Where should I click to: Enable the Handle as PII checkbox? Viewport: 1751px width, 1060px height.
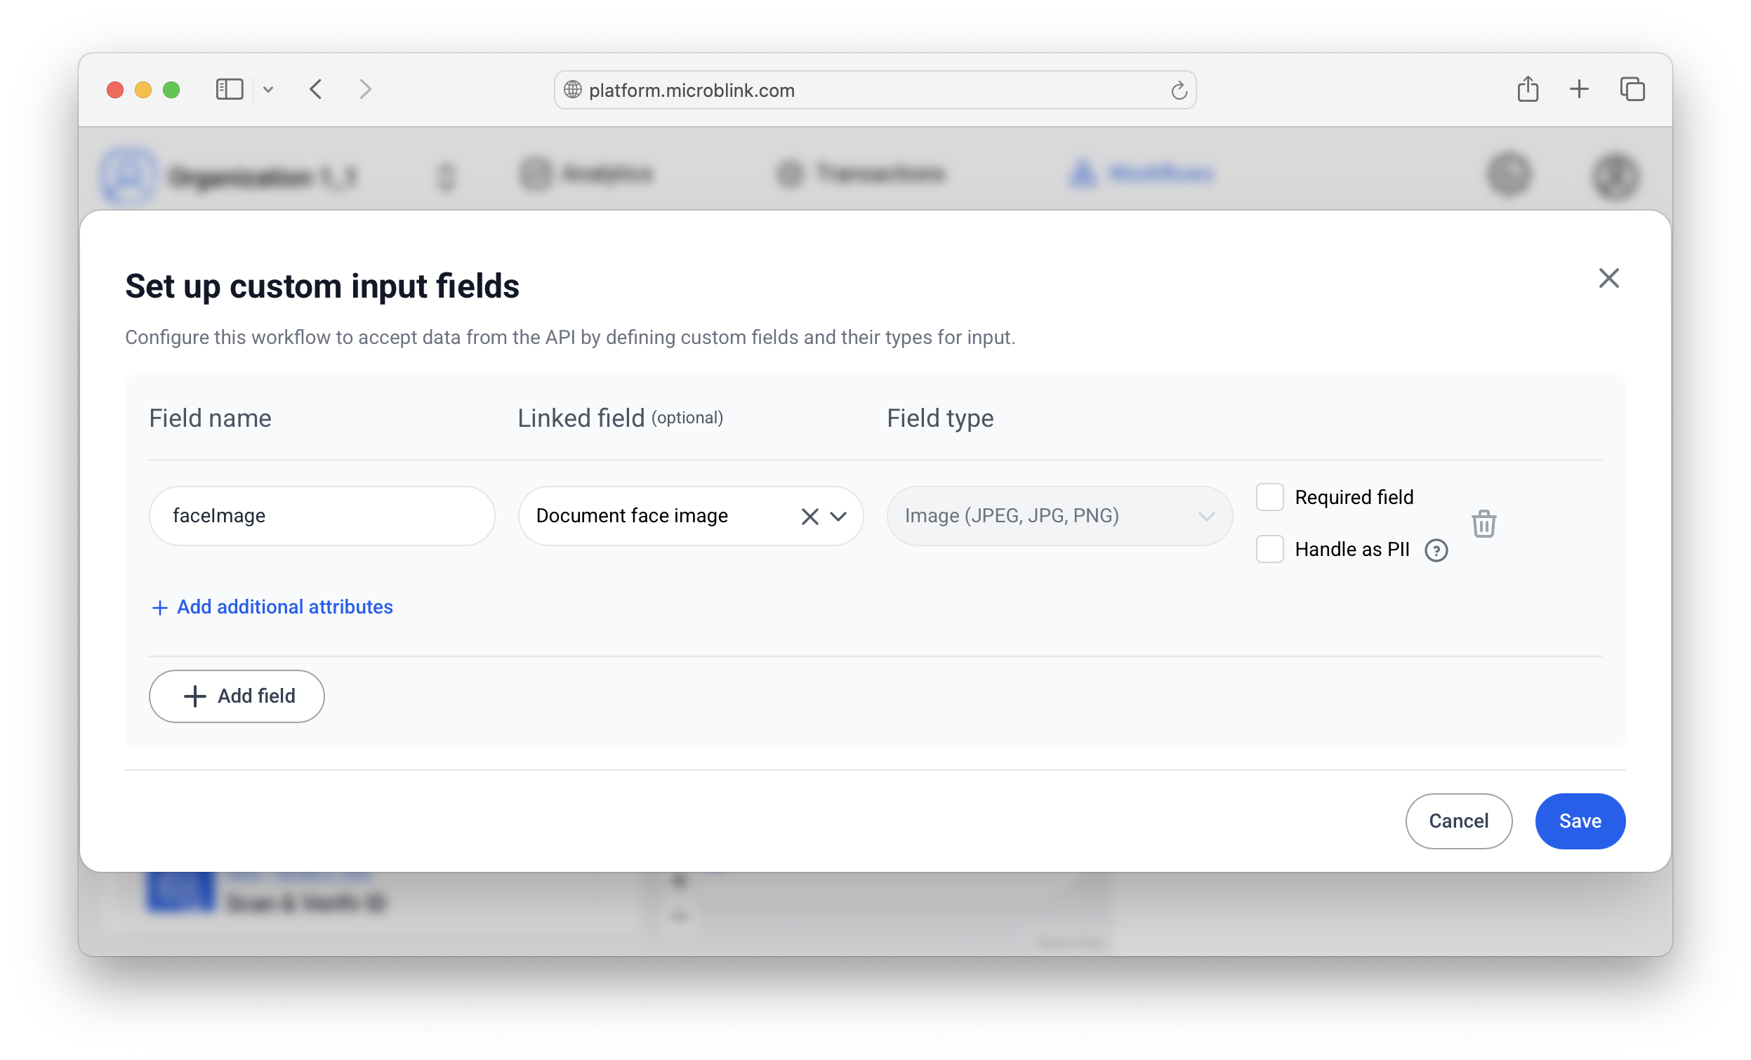click(x=1269, y=549)
